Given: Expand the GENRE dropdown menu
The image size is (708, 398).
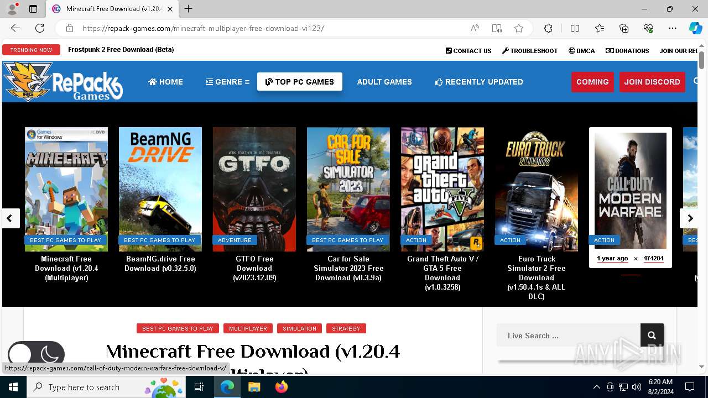Looking at the screenshot, I should point(228,82).
